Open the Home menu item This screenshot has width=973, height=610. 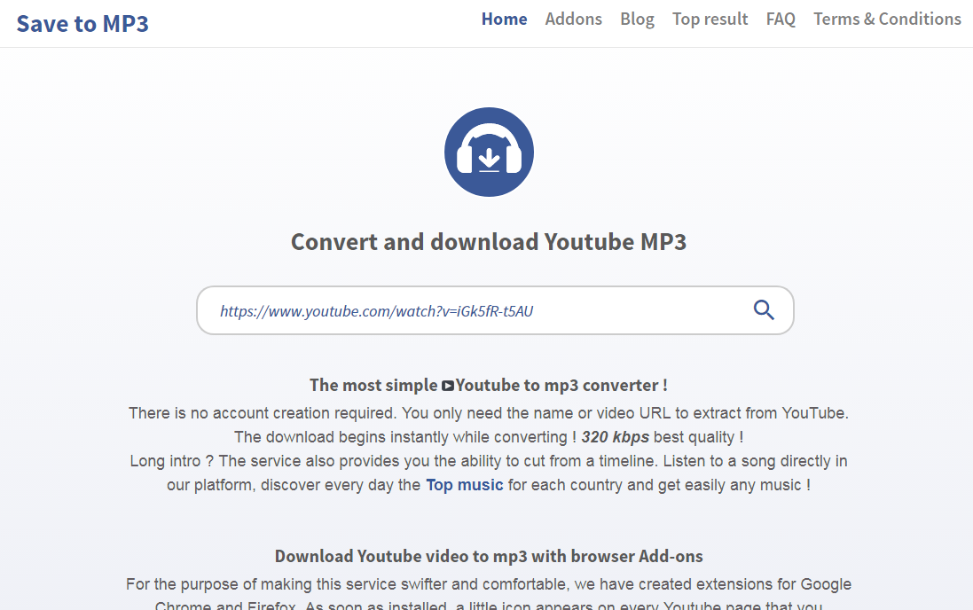point(504,20)
